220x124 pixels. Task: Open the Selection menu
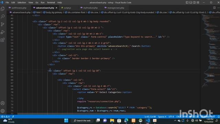tap(22, 2)
